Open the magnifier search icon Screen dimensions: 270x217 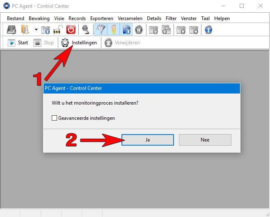[x=86, y=30]
